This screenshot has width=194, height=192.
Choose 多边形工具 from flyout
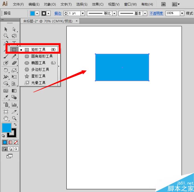(x=39, y=69)
